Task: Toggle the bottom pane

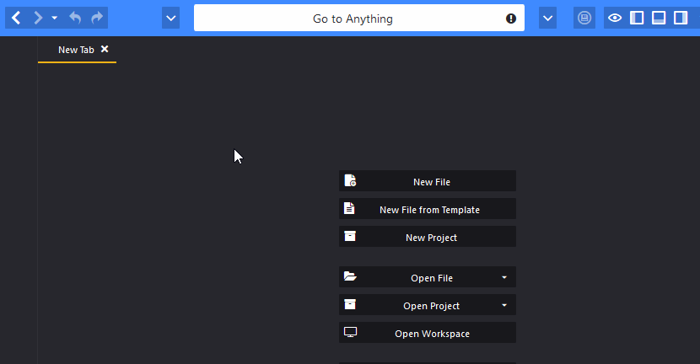Action: click(x=659, y=18)
